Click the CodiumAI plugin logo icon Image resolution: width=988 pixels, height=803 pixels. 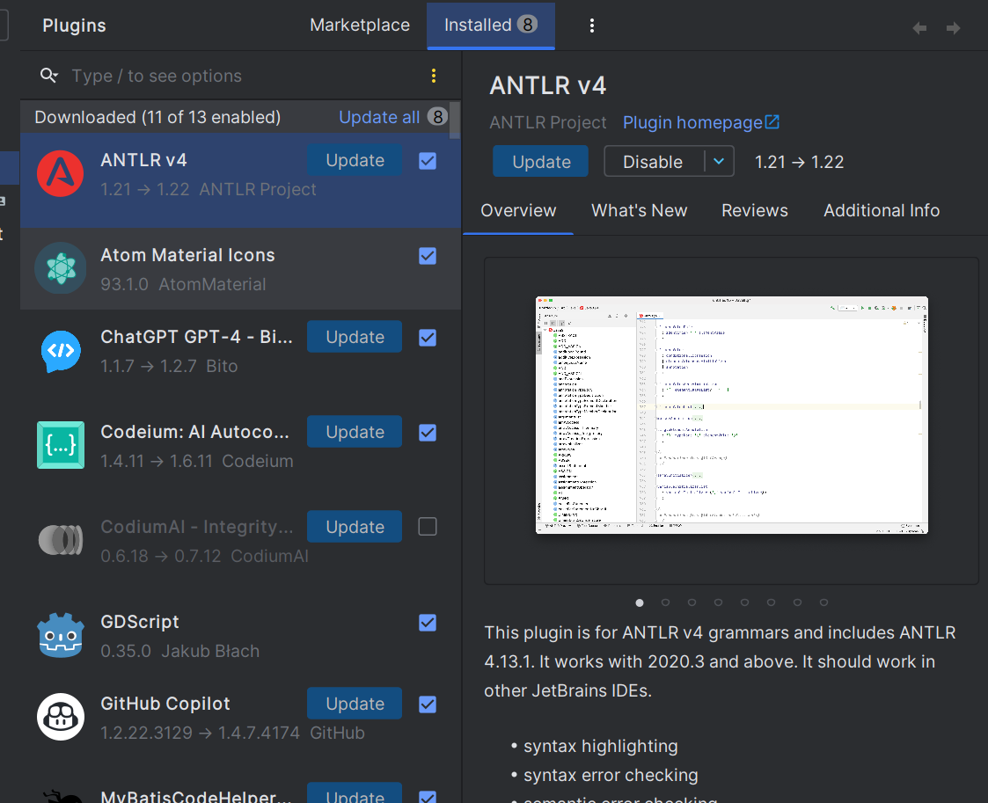(x=61, y=540)
